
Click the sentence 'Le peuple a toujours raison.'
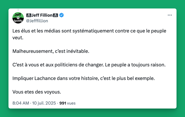coord(135,65)
